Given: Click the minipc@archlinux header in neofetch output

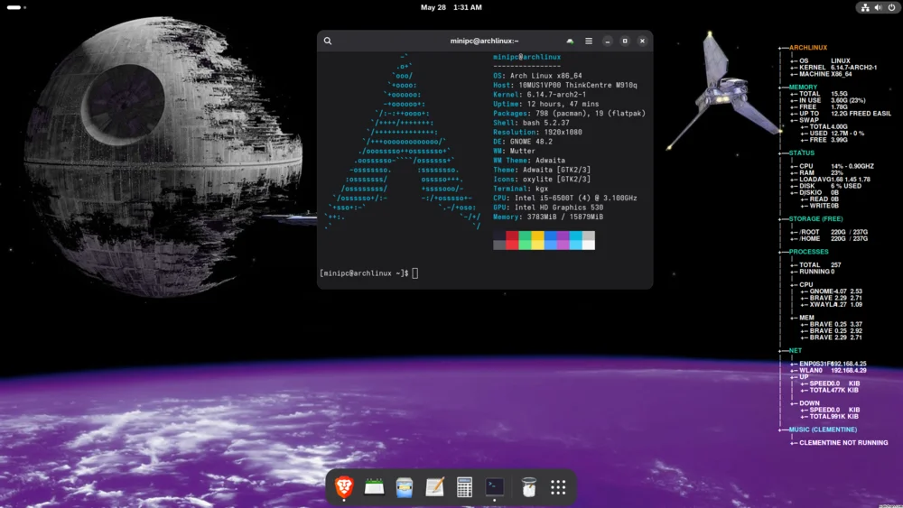Looking at the screenshot, I should pyautogui.click(x=526, y=57).
